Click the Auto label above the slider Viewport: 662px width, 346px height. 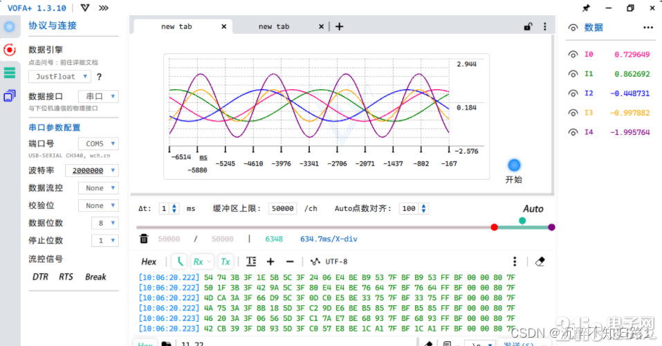(533, 209)
